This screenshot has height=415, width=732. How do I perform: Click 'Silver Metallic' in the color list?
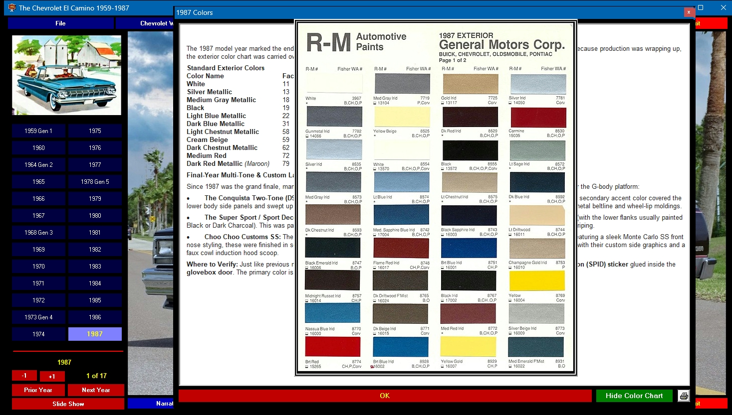210,92
